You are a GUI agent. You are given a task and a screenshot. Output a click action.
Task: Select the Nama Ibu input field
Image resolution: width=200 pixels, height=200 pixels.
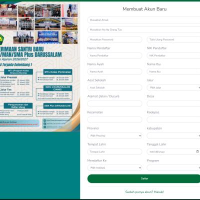[173, 71]
